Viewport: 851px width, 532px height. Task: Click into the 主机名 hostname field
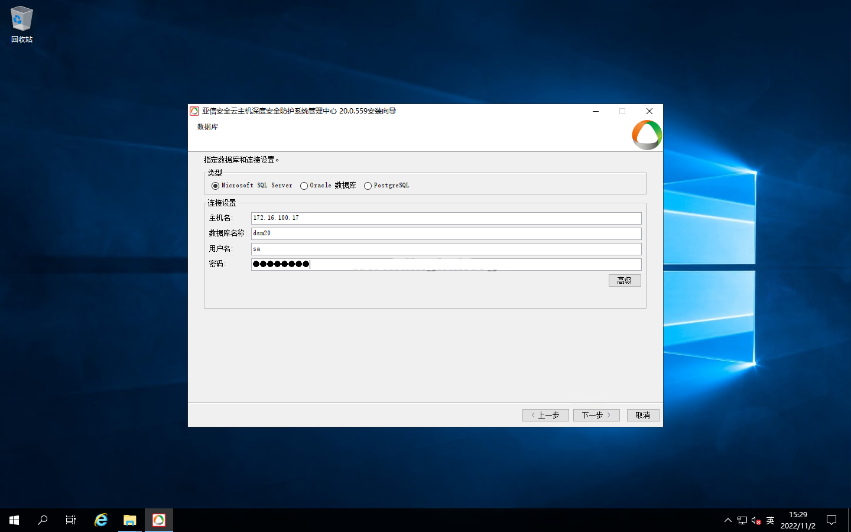446,218
